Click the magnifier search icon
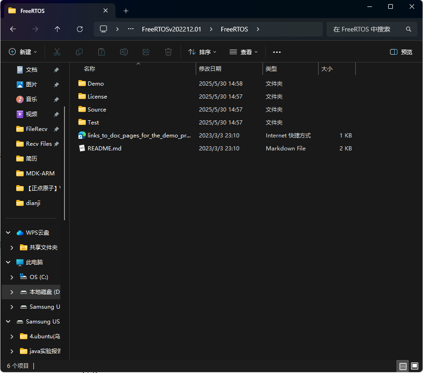This screenshot has height=373, width=423. (x=408, y=29)
